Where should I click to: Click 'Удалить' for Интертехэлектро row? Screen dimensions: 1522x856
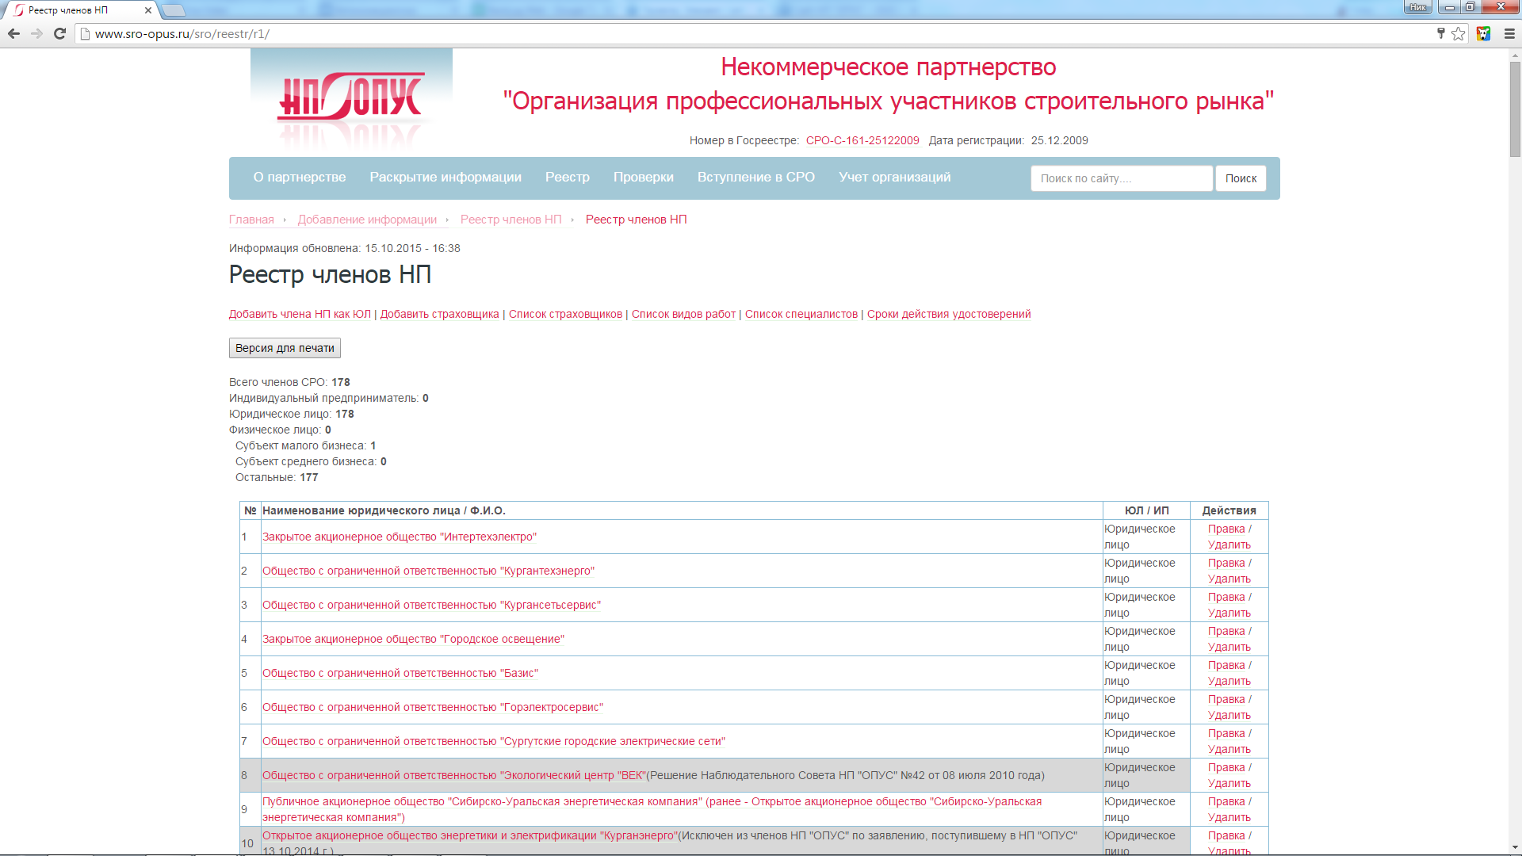pyautogui.click(x=1229, y=545)
